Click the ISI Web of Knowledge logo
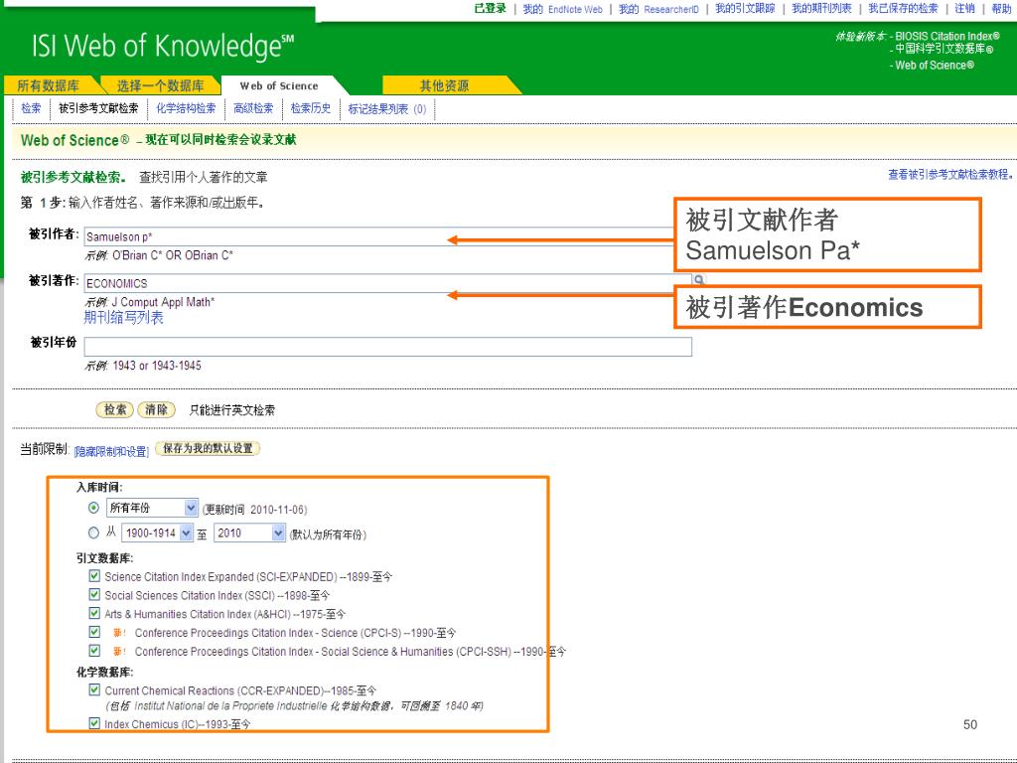The image size is (1017, 763). pos(163,47)
